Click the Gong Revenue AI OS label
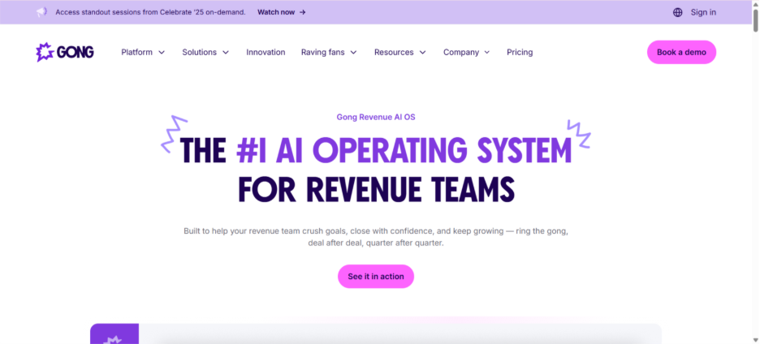760x344 pixels. pos(376,117)
